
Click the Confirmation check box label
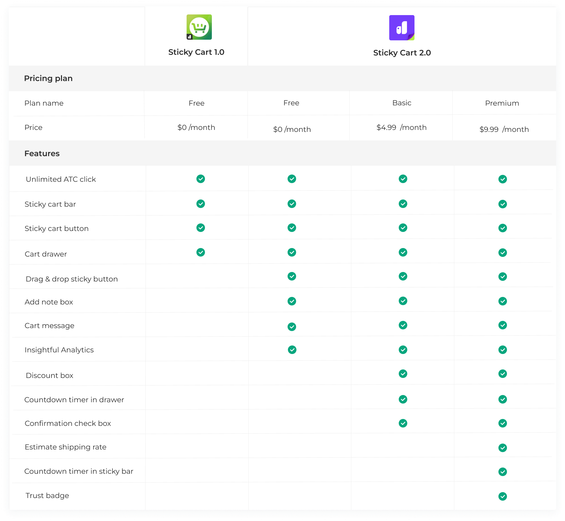pyautogui.click(x=68, y=424)
